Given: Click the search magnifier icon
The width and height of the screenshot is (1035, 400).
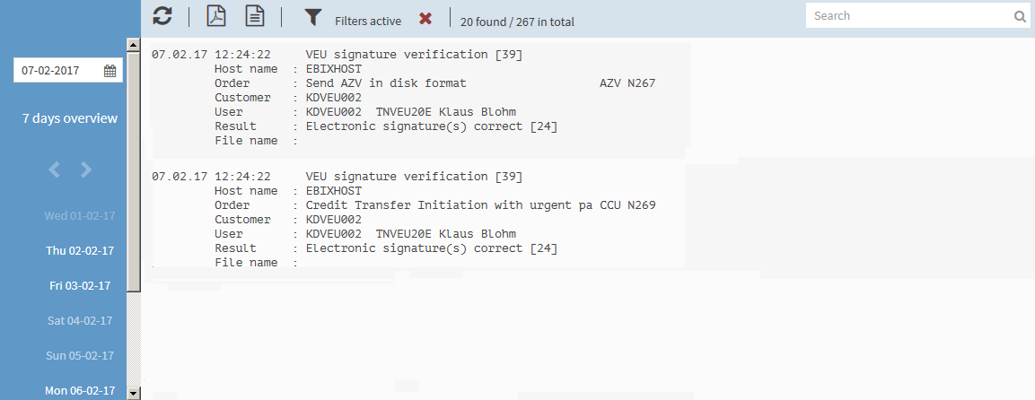Looking at the screenshot, I should 1020,16.
